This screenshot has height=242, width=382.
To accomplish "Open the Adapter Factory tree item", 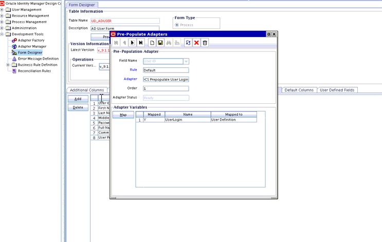I will [31, 40].
